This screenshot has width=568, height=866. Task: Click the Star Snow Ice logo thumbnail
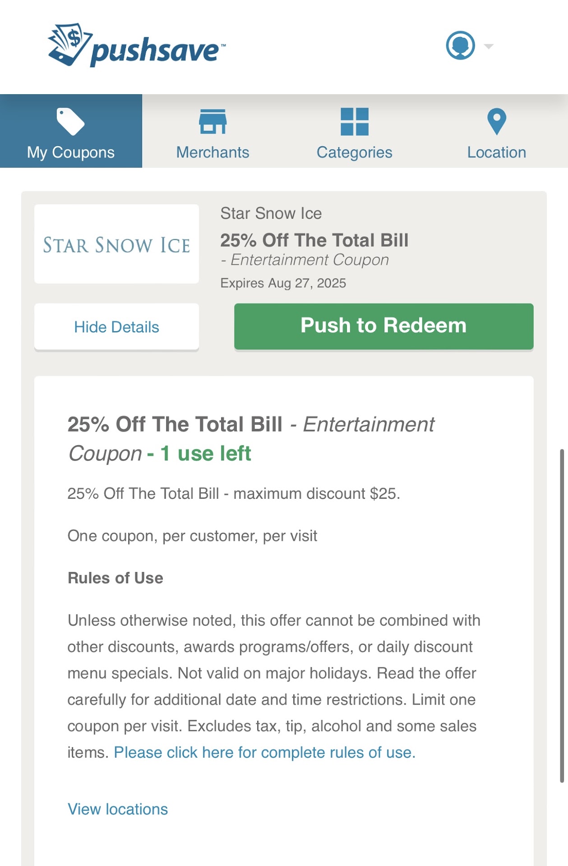coord(116,244)
